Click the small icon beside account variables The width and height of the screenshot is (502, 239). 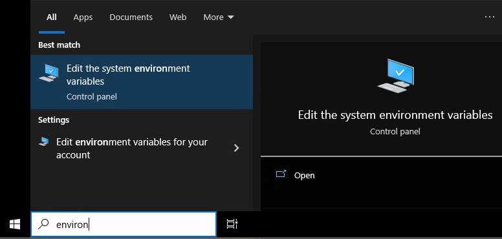coord(44,141)
